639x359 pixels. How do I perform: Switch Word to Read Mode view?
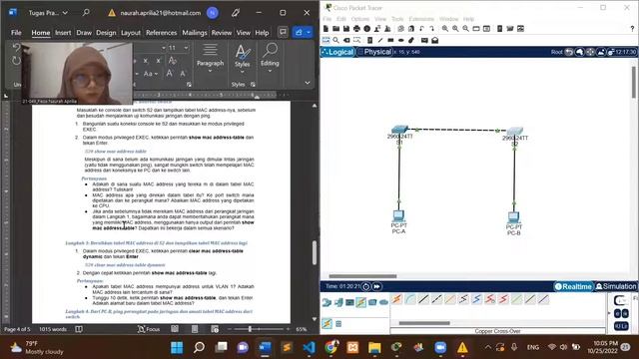coord(175,329)
